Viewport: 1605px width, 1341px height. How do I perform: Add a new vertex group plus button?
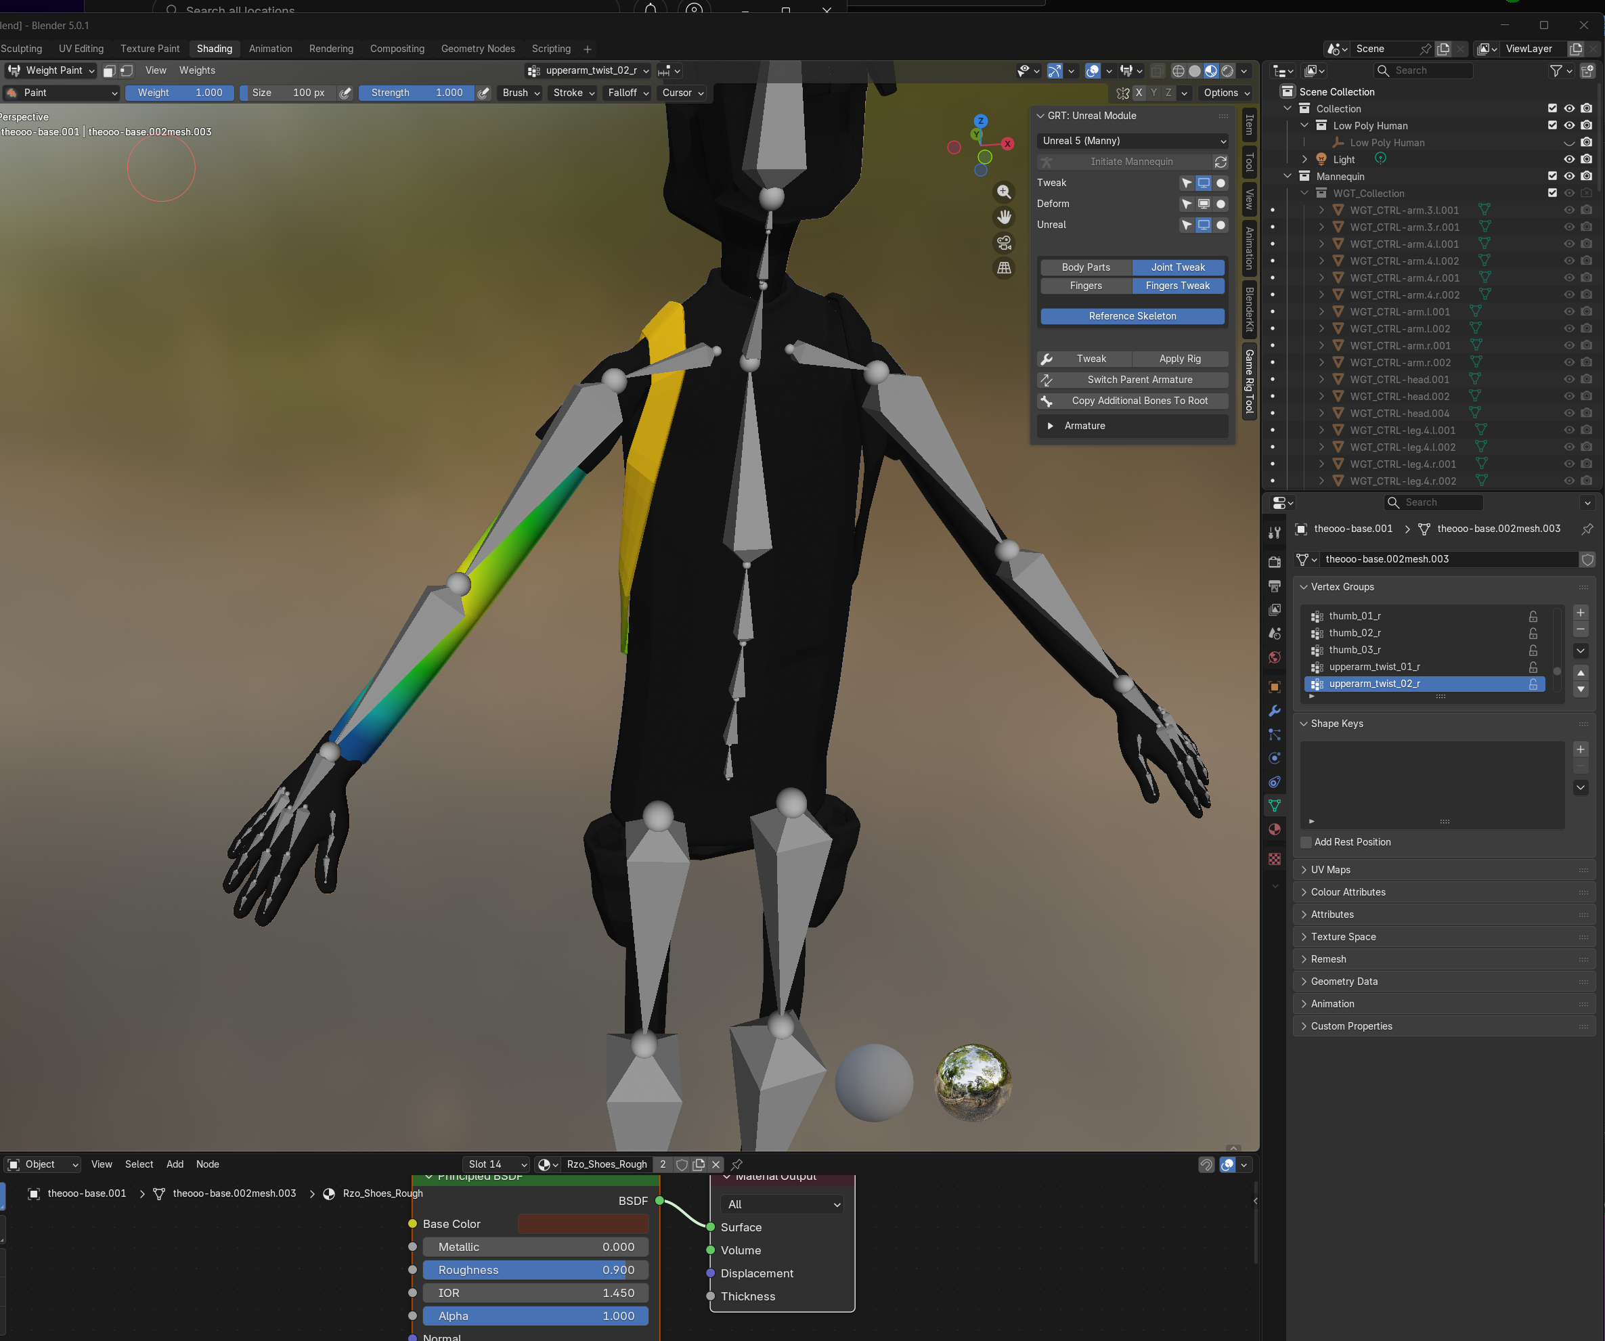coord(1580,613)
